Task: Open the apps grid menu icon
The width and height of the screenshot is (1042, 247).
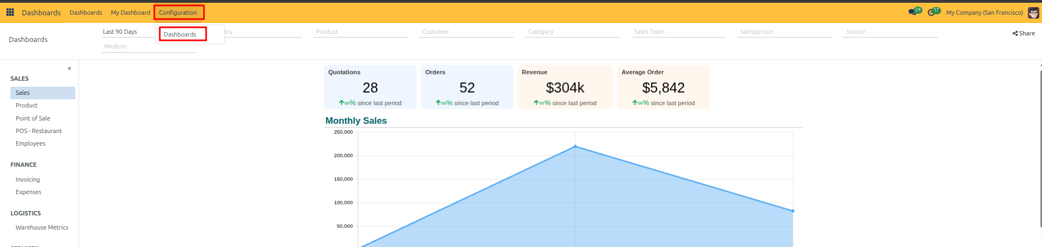Action: (10, 12)
